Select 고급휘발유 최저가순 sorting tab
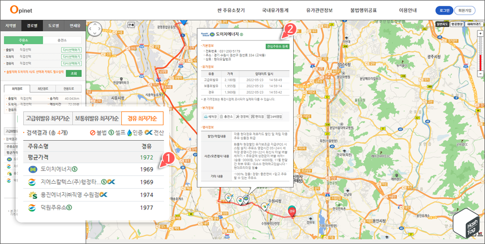 coord(47,118)
